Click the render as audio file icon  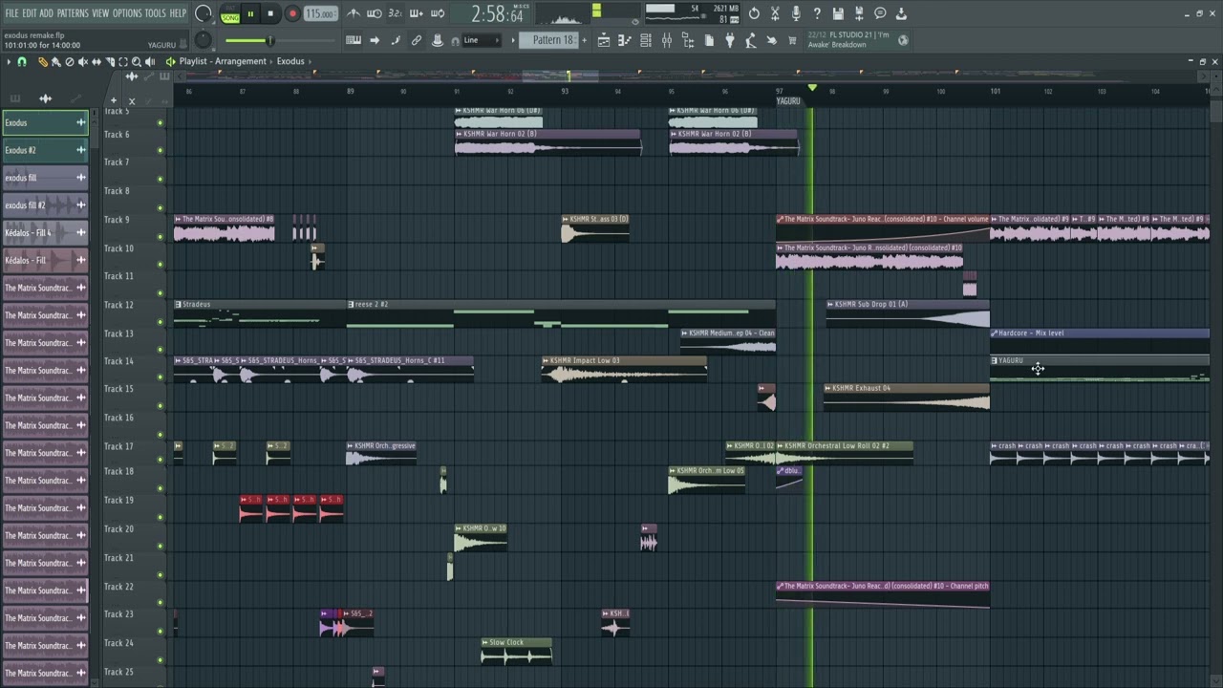(x=859, y=13)
